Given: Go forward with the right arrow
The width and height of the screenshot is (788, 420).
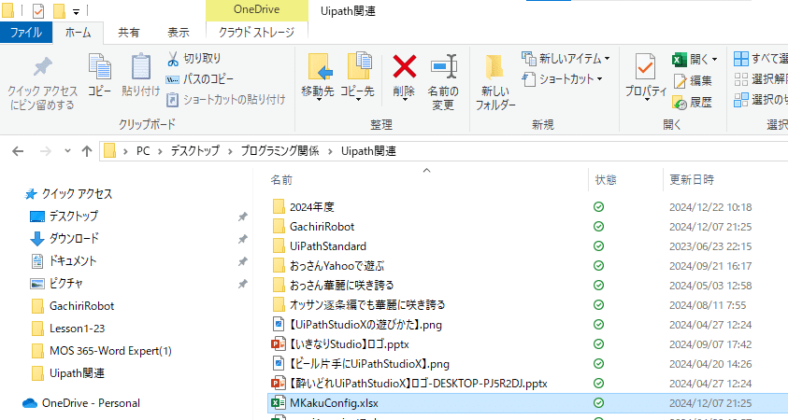Looking at the screenshot, I should tap(46, 151).
